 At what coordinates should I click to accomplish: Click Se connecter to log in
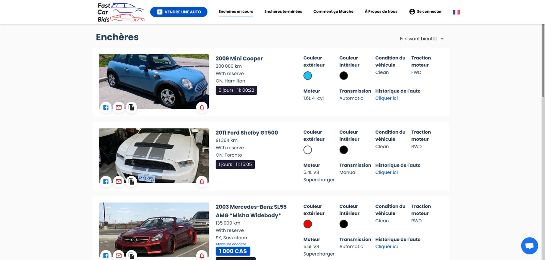(x=429, y=12)
